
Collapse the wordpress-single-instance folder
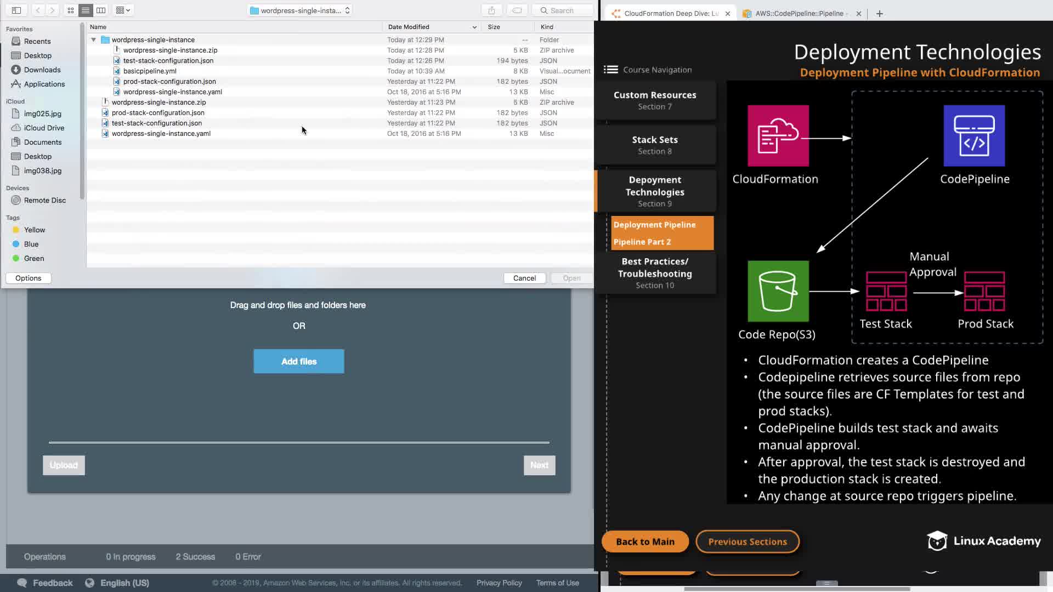94,40
